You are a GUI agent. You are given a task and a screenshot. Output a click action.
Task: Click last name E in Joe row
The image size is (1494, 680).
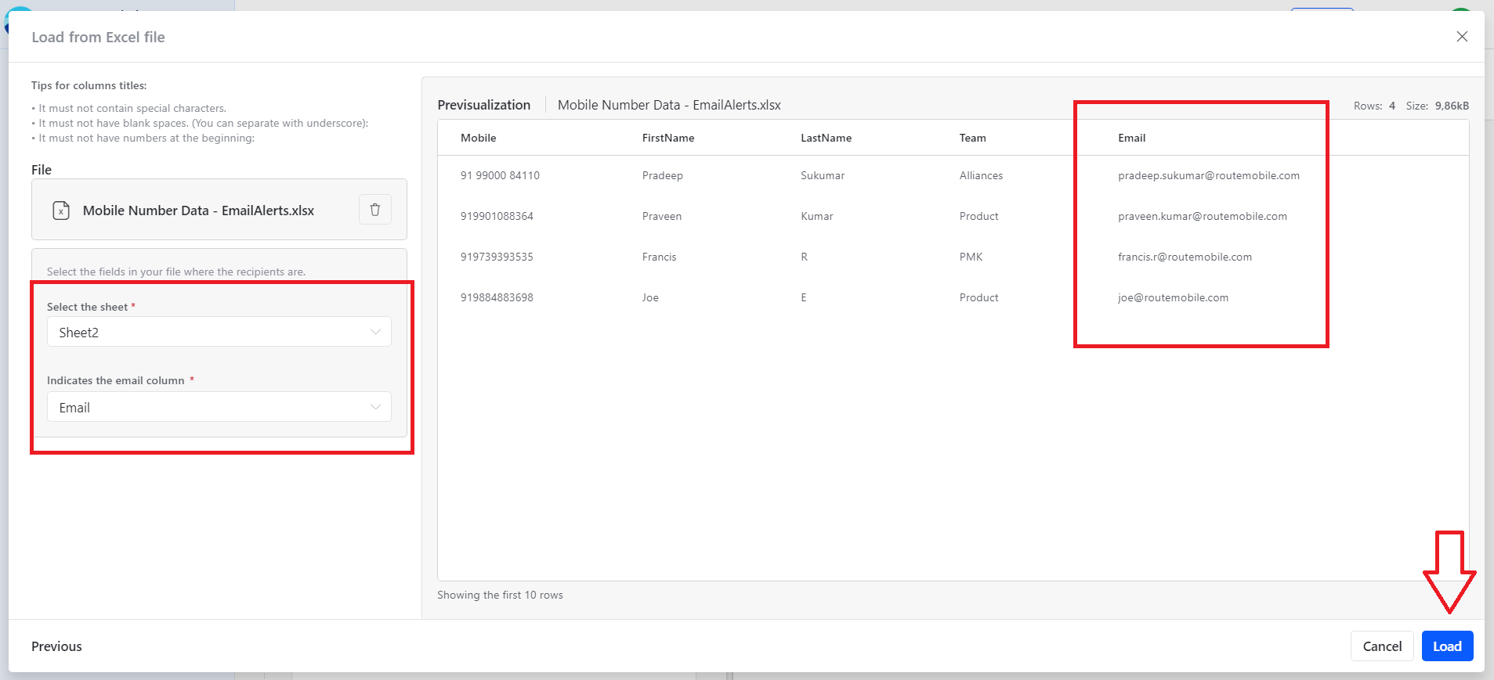(804, 297)
